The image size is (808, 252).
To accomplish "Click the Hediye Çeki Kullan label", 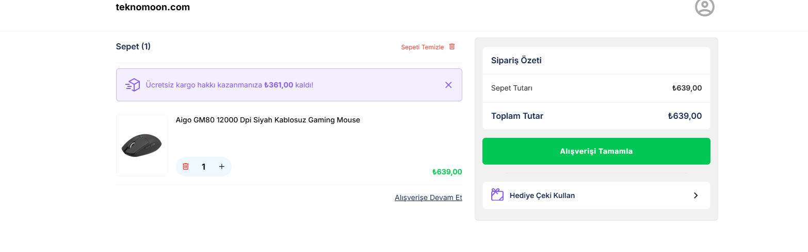I will [x=542, y=195].
